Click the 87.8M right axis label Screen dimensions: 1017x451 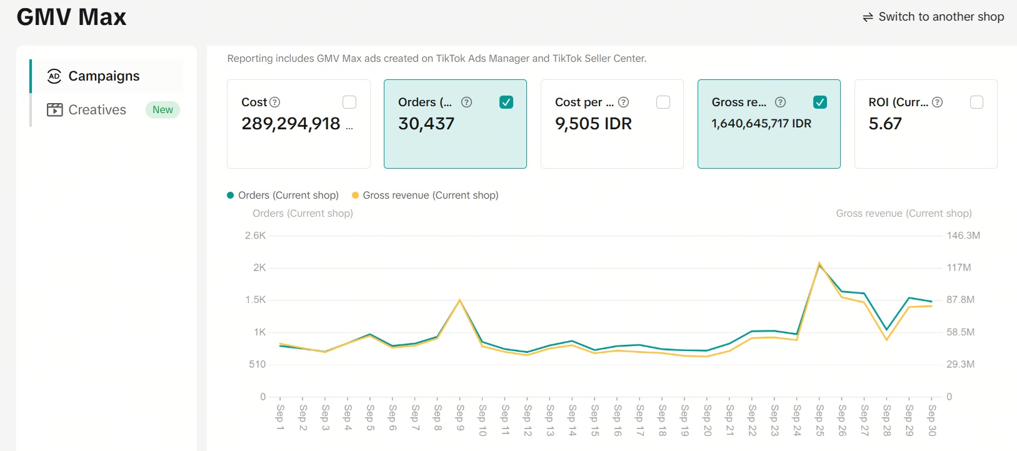tap(961, 300)
